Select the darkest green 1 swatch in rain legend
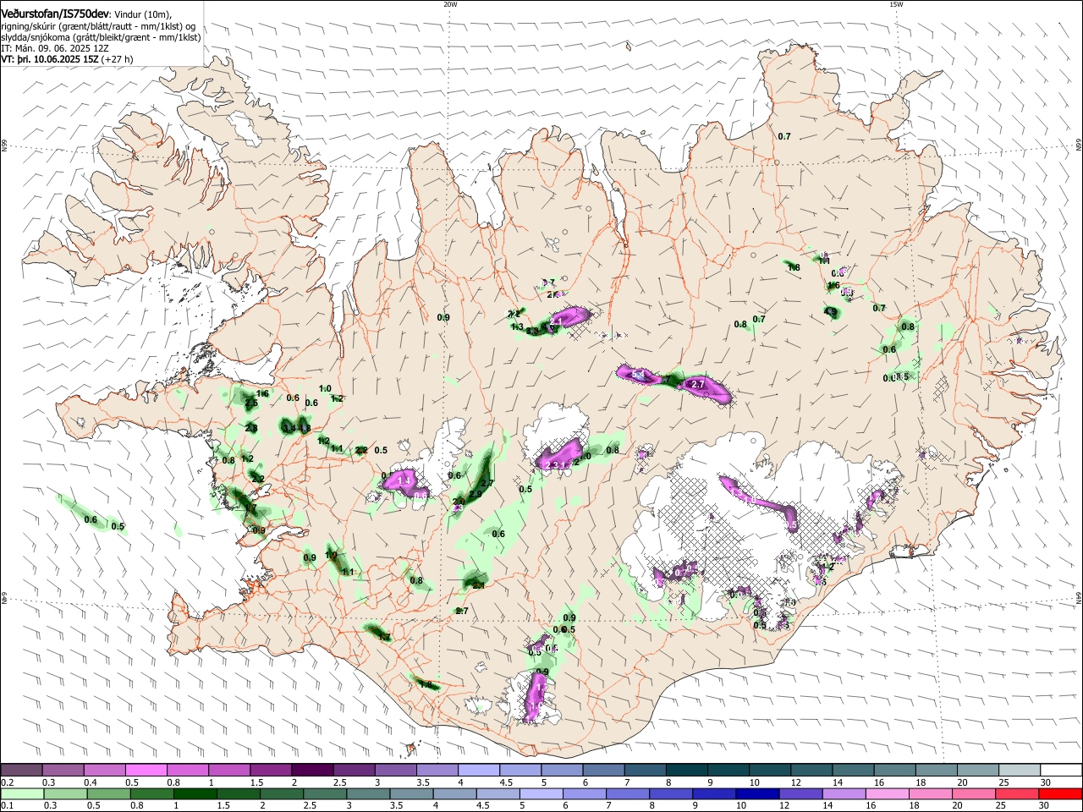Viewport: 1083px width, 812px height. (195, 793)
